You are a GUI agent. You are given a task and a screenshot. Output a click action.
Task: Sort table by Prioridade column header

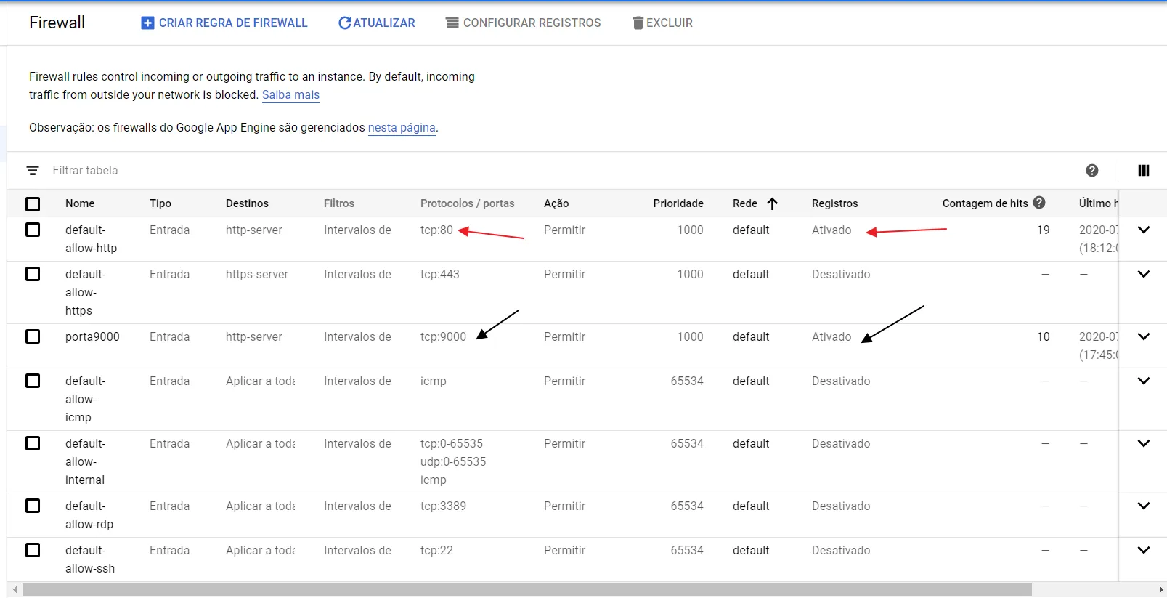678,203
